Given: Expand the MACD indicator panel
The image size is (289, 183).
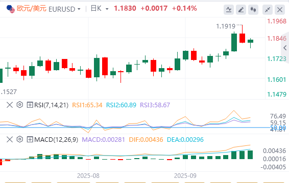Looking at the screenshot, I should [30, 139].
